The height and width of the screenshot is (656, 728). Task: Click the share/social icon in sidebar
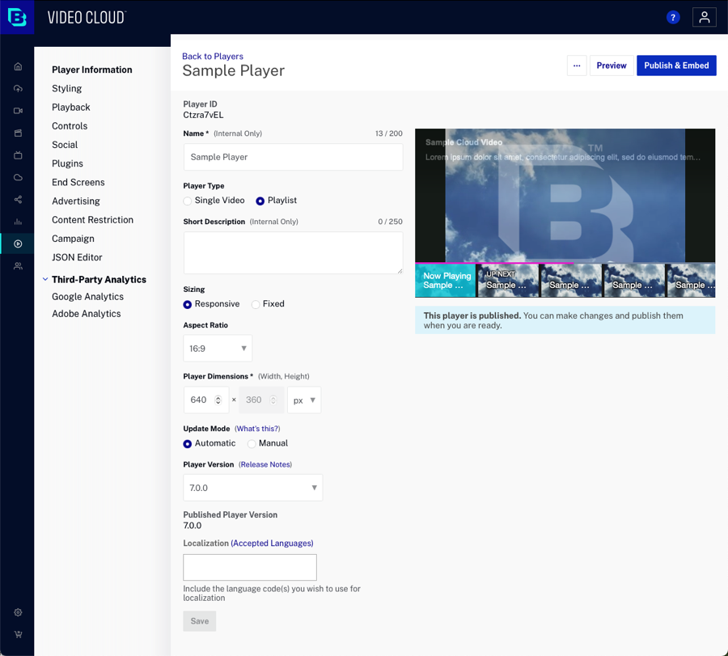(x=18, y=200)
